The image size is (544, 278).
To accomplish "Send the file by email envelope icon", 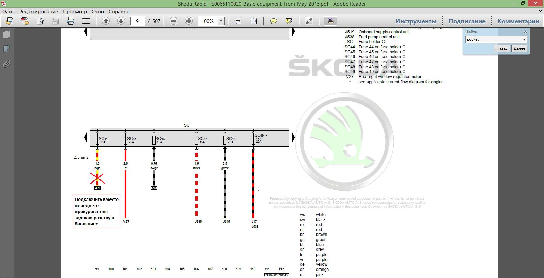I will point(86,21).
